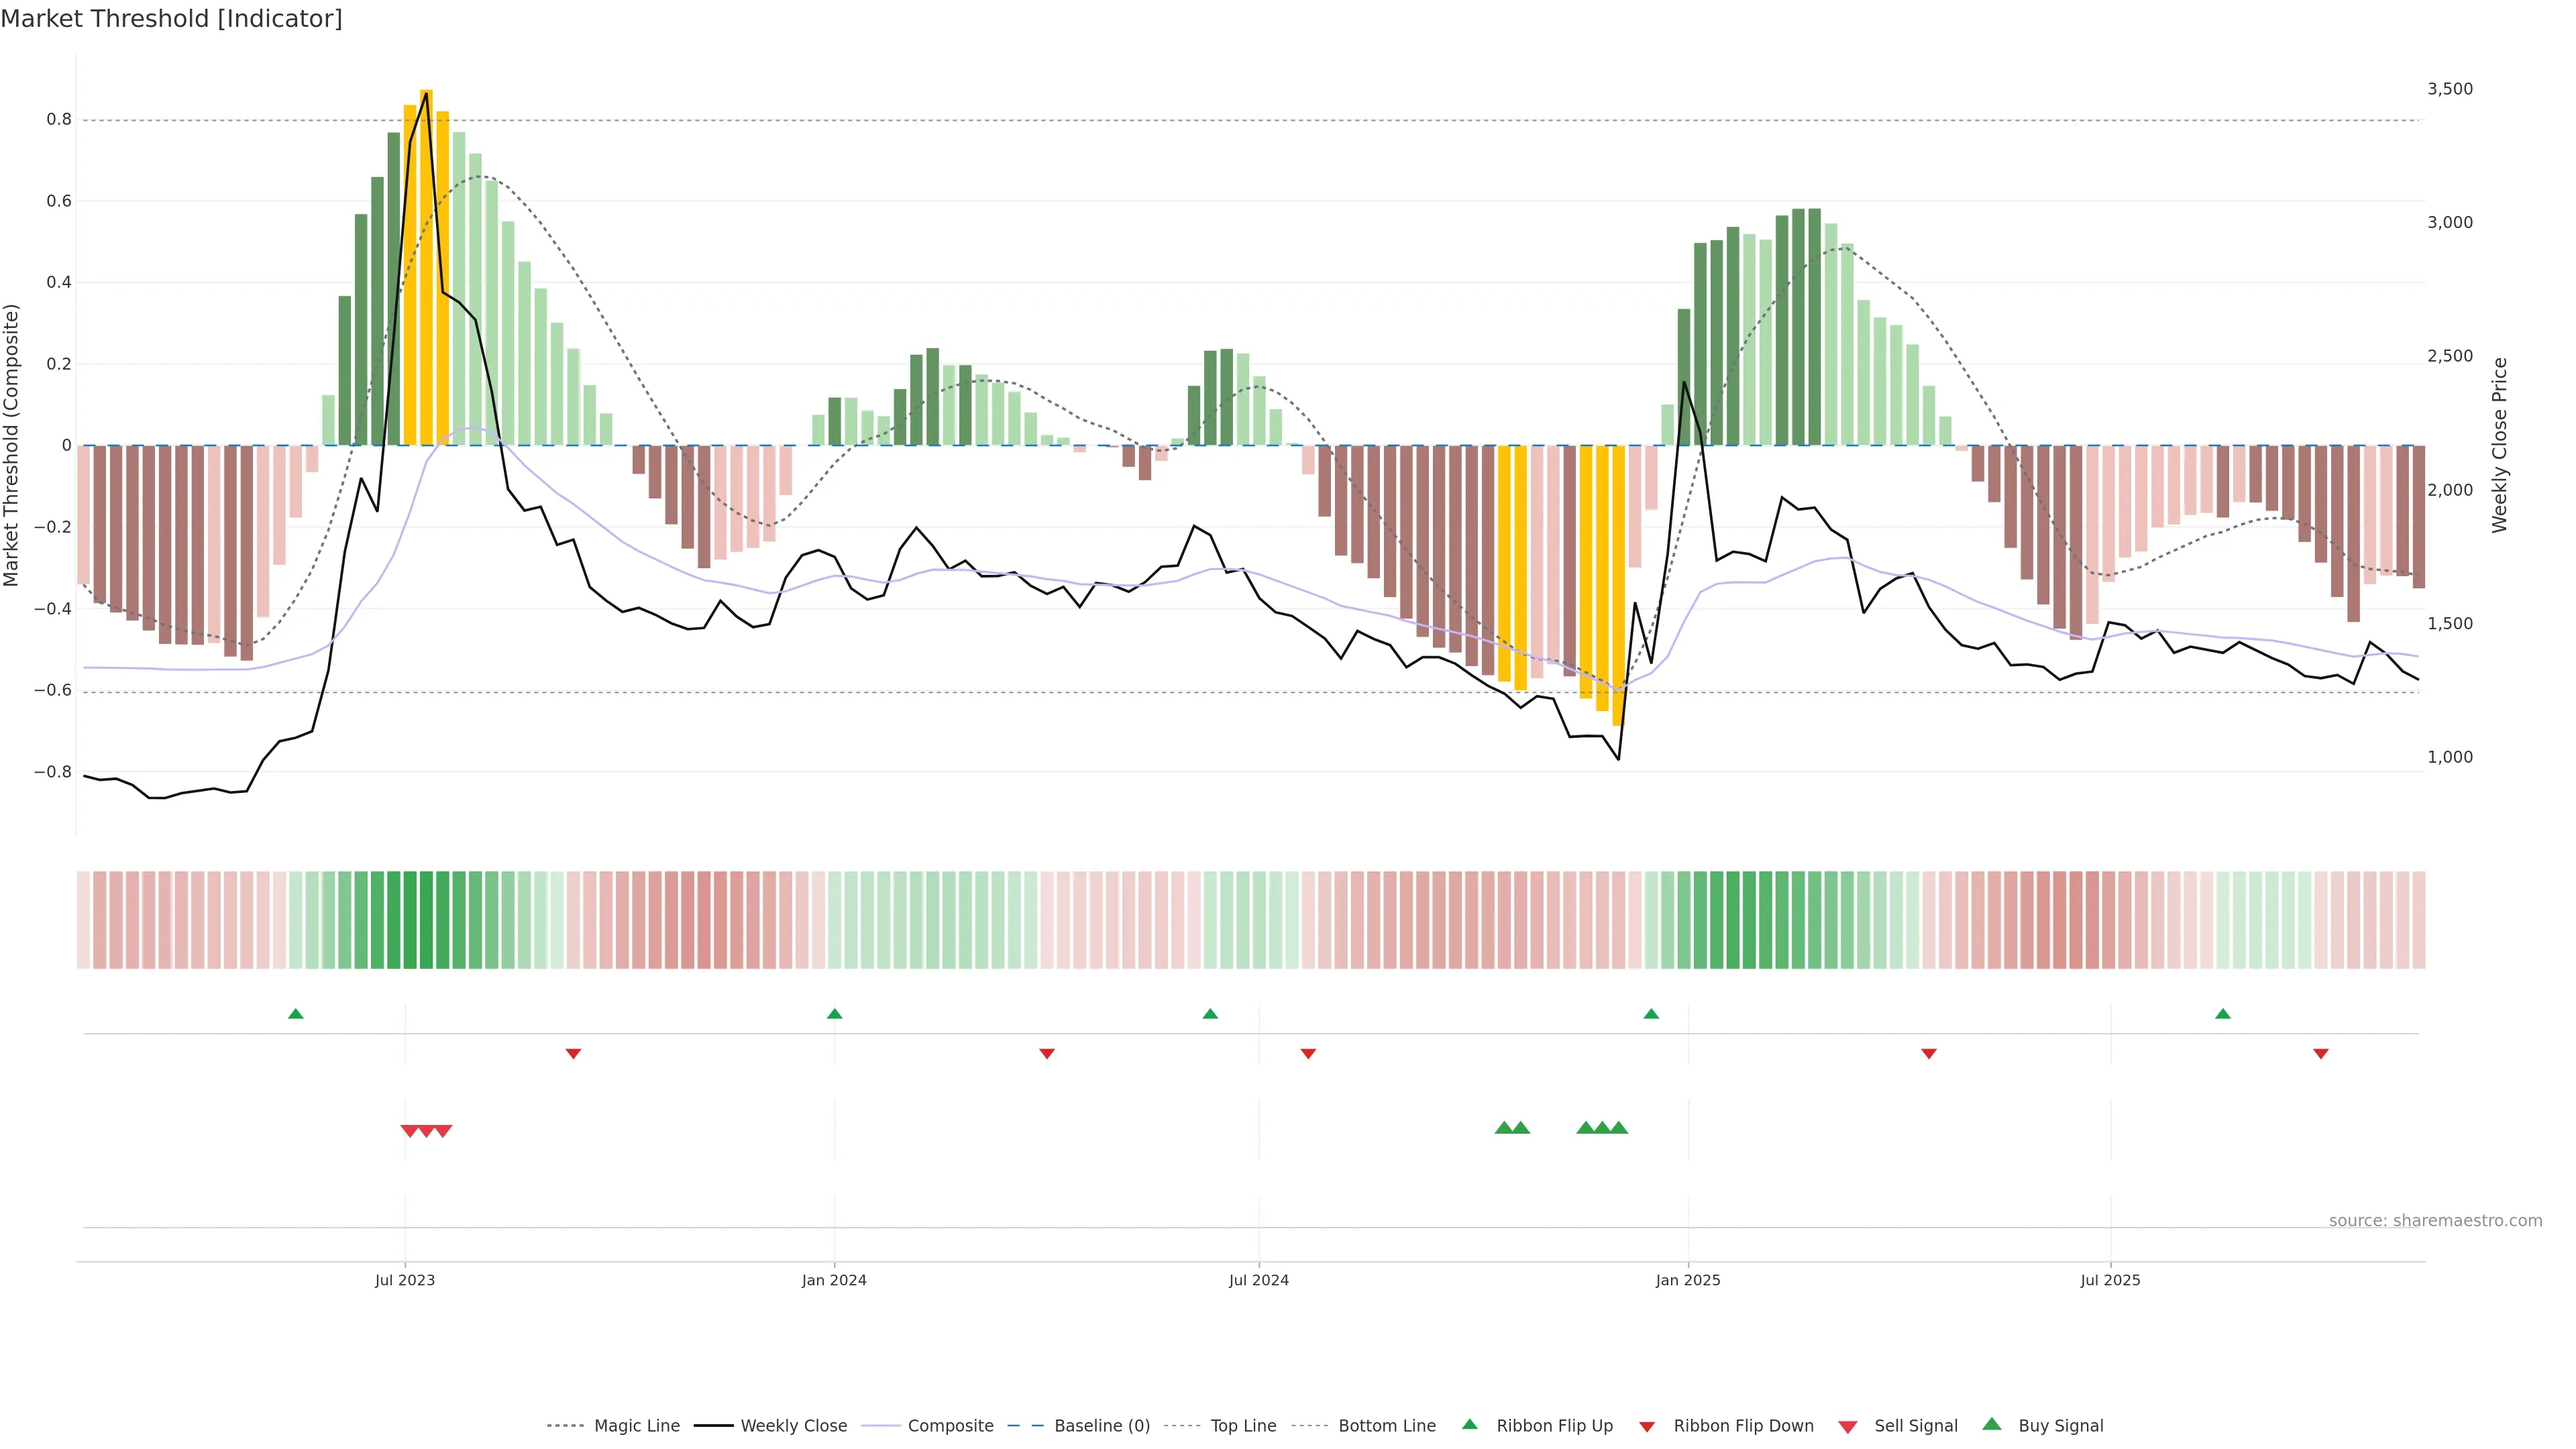This screenshot has height=1449, width=2576.
Task: Click the Ribbon Flip Down legend triangle
Action: point(1647,1427)
